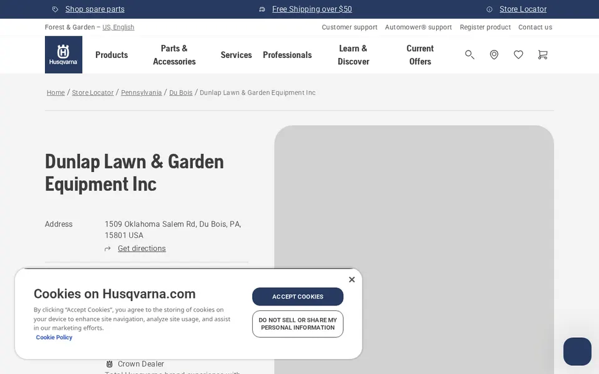Screen dimensions: 599x374
Task: Open the Products menu
Action: (x=112, y=55)
